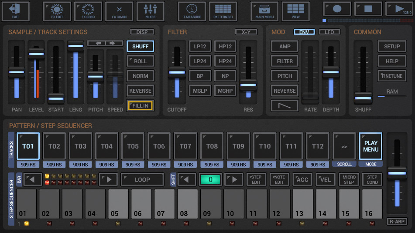Open the FINETUNE options
The height and width of the screenshot is (233, 415).
[x=392, y=76]
